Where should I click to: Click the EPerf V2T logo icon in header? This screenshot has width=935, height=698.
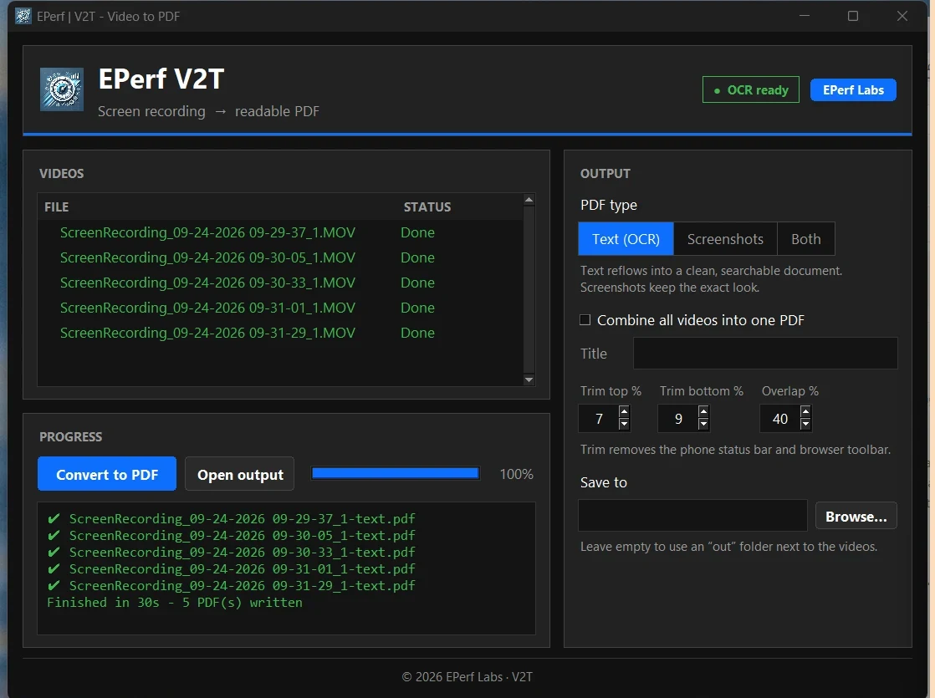(62, 89)
